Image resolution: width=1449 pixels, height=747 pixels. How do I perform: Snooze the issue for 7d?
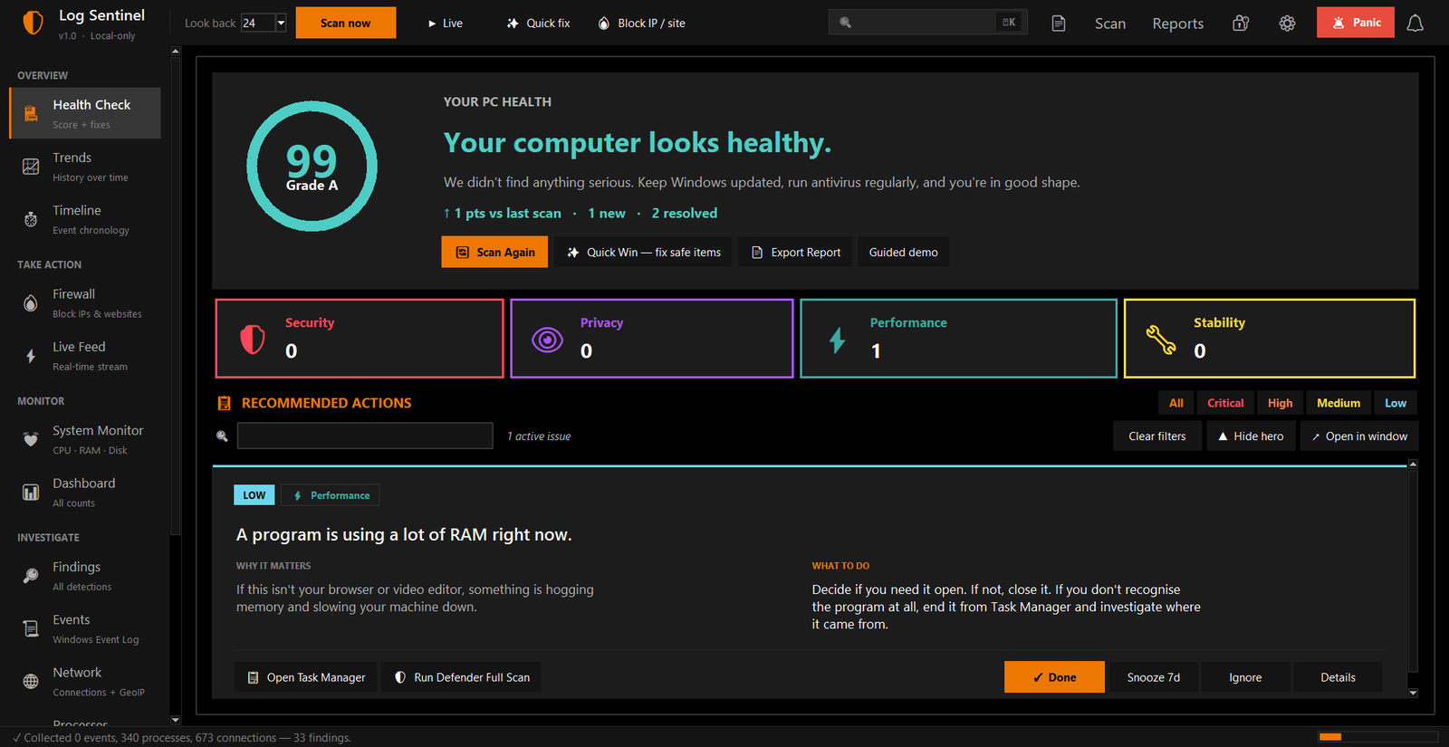click(x=1153, y=677)
